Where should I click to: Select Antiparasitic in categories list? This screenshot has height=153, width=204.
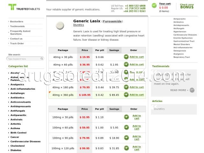pyautogui.click(x=18, y=115)
